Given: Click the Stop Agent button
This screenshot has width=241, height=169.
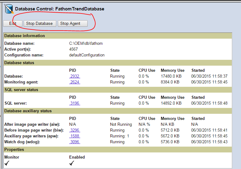Looking at the screenshot, I should pos(73,23).
